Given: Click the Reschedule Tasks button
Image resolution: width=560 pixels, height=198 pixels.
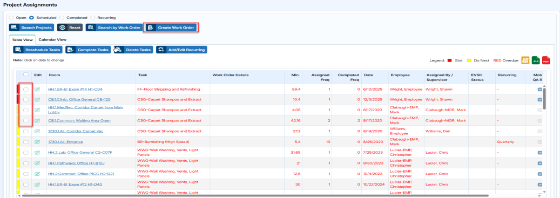Looking at the screenshot, I should click(x=38, y=50).
